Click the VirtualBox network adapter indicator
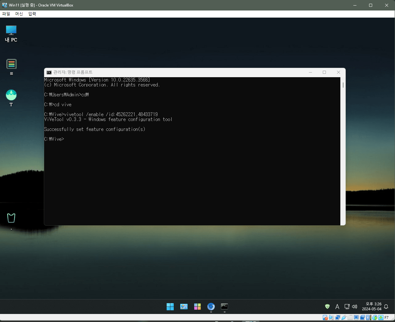The height and width of the screenshot is (322, 395). click(x=338, y=317)
